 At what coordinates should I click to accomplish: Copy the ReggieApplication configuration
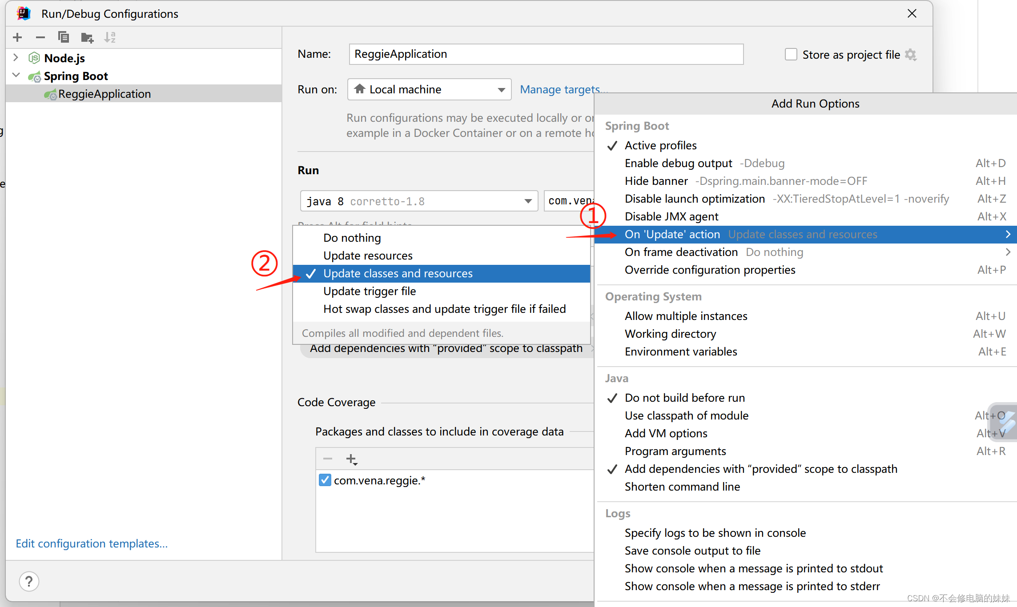pyautogui.click(x=64, y=37)
